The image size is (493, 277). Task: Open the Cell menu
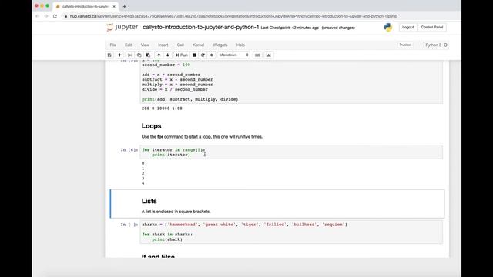click(x=180, y=45)
